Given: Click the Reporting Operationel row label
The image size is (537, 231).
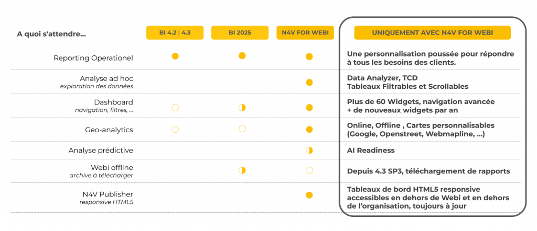Looking at the screenshot, I should [93, 58].
